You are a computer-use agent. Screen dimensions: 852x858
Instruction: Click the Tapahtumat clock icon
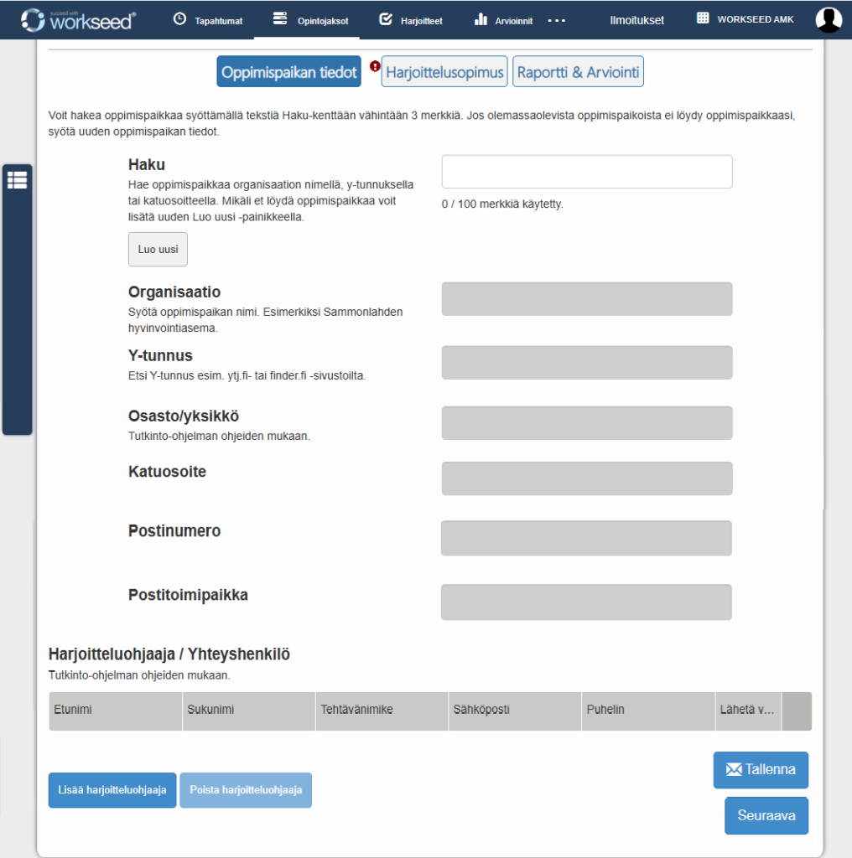pyautogui.click(x=179, y=19)
